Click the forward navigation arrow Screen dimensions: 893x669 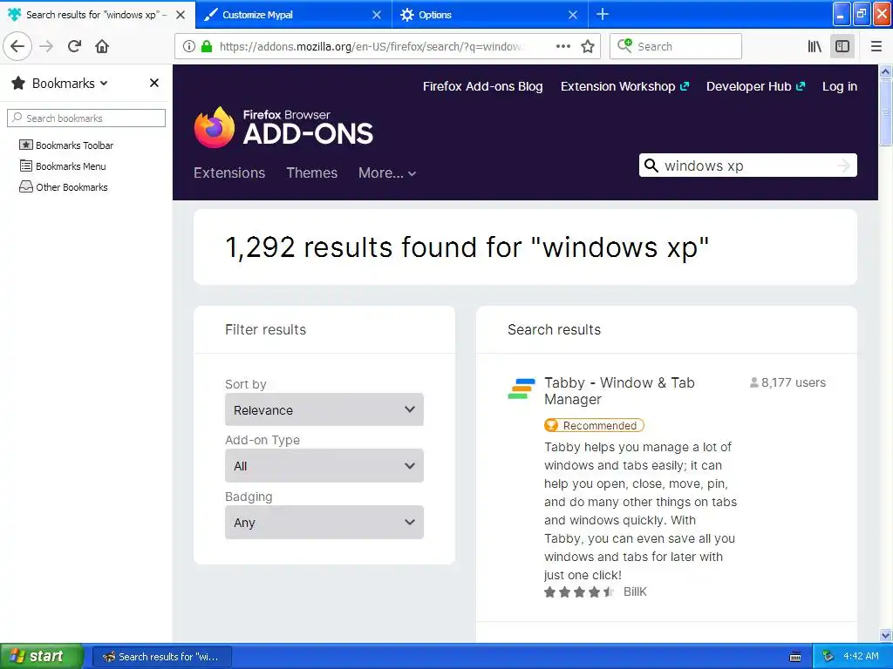[x=47, y=46]
